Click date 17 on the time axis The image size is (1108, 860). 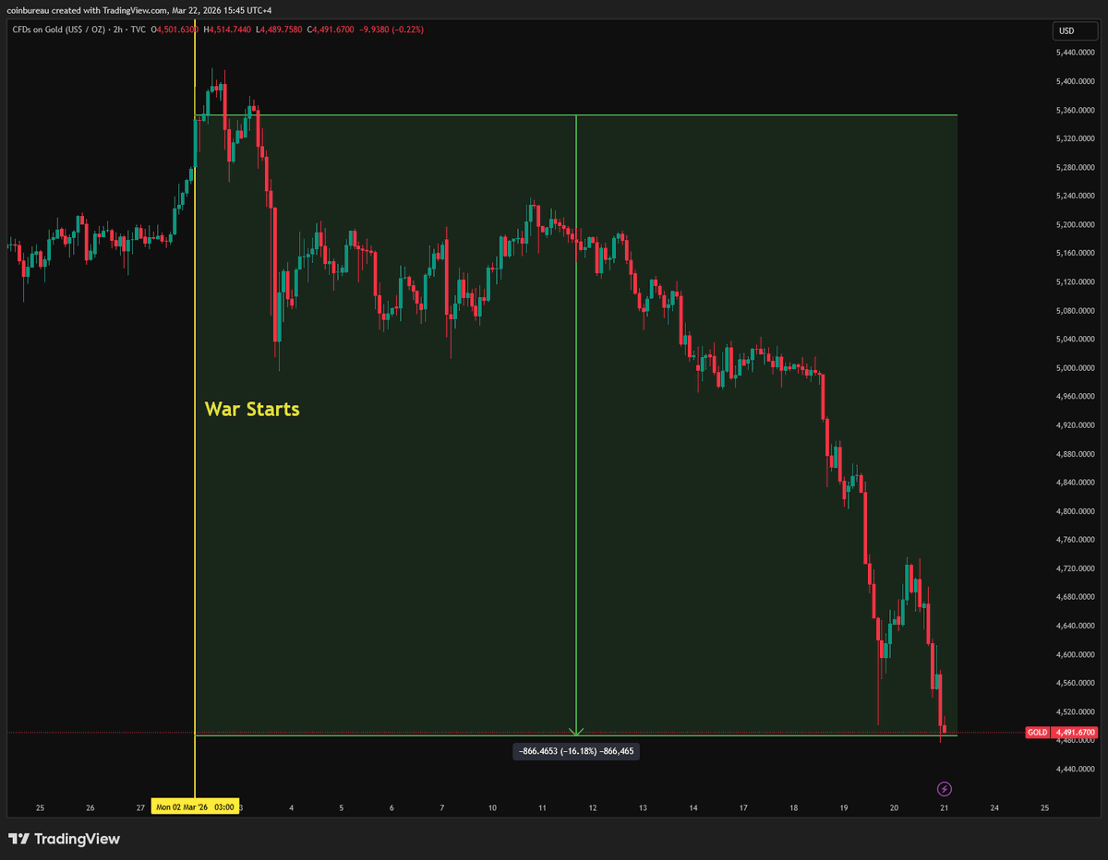743,807
